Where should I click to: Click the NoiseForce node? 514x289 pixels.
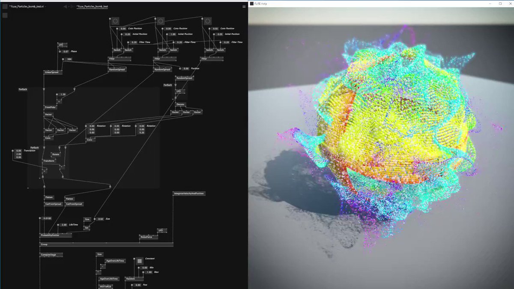149,236
